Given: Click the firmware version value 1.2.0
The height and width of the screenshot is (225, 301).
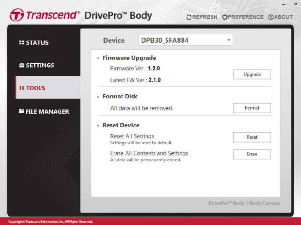Looking at the screenshot, I should coord(154,68).
